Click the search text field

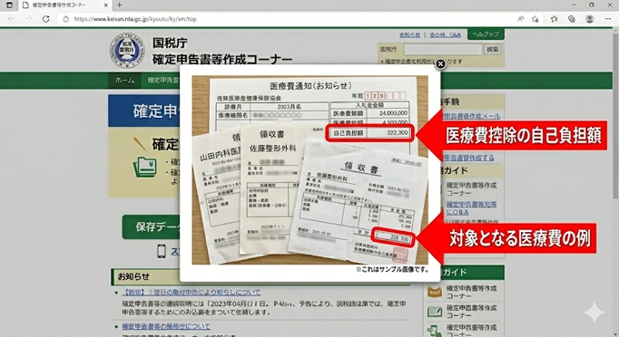pos(443,49)
